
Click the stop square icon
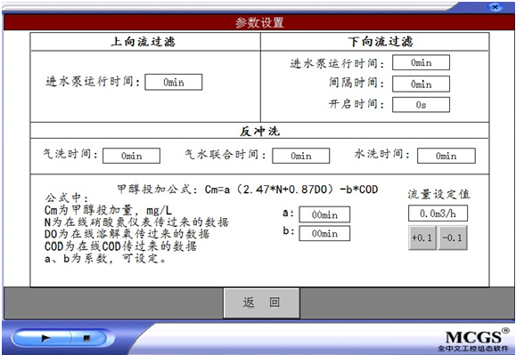(x=86, y=338)
